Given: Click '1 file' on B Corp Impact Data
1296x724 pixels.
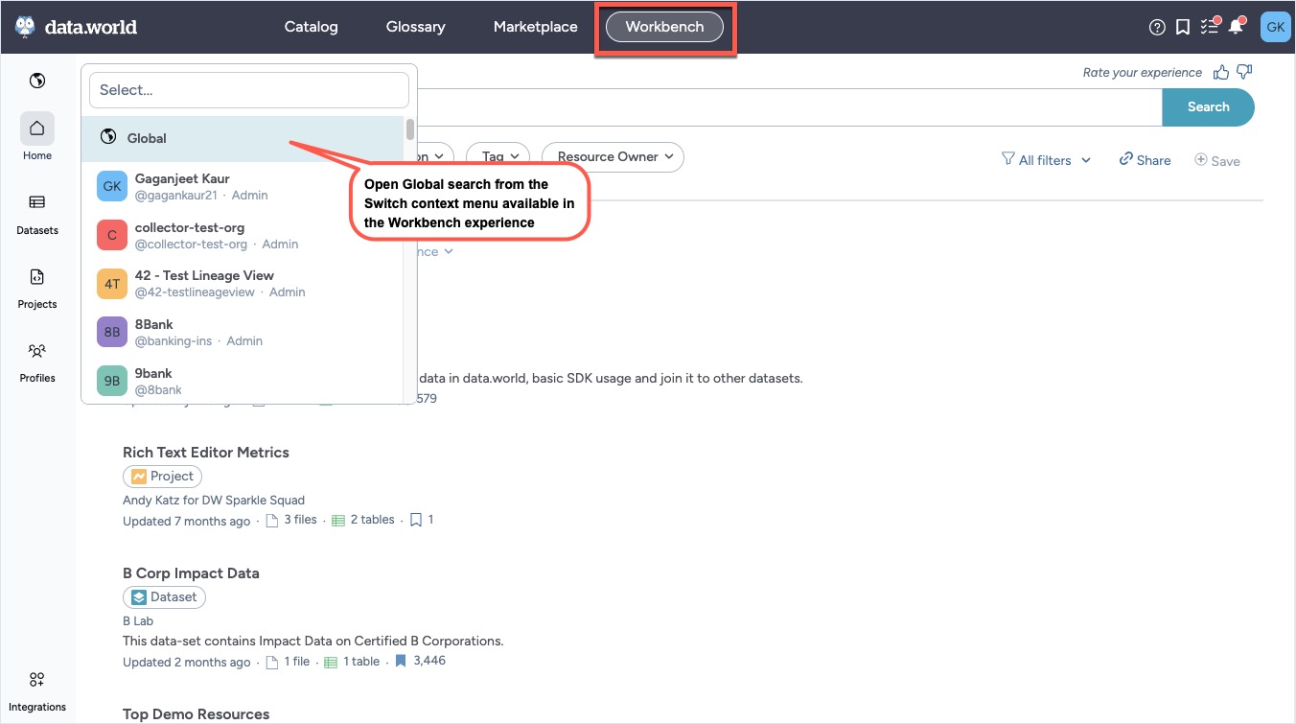Looking at the screenshot, I should coord(288,661).
